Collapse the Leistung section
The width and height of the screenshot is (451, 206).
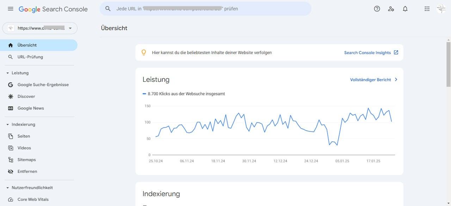point(8,73)
